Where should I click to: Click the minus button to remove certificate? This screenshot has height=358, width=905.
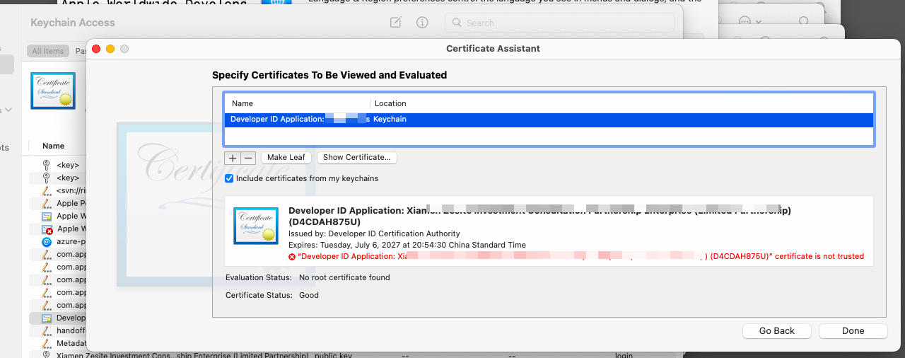pos(248,158)
